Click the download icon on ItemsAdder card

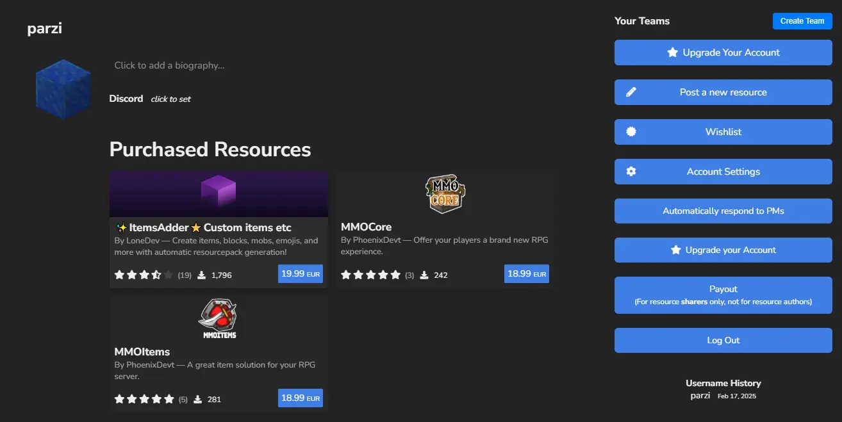(201, 275)
